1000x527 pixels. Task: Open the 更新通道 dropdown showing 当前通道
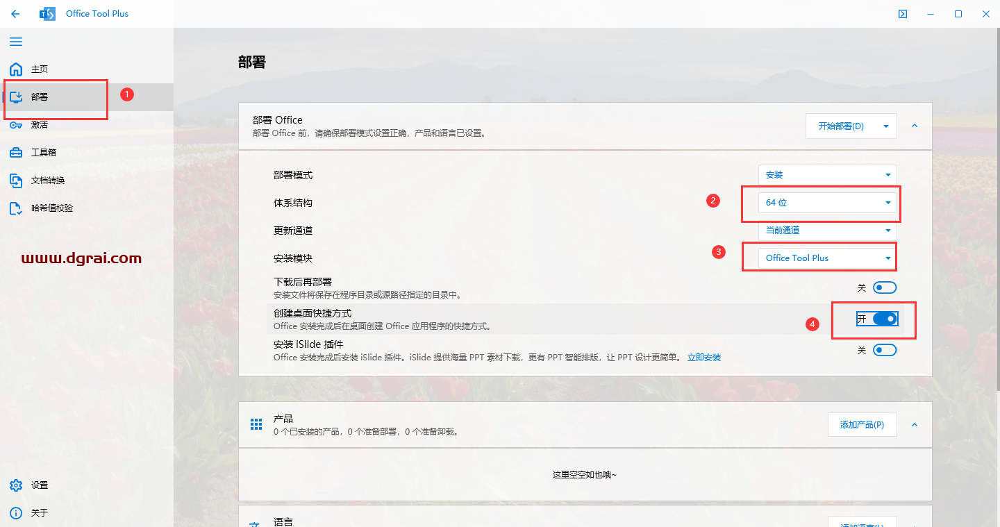(x=828, y=231)
